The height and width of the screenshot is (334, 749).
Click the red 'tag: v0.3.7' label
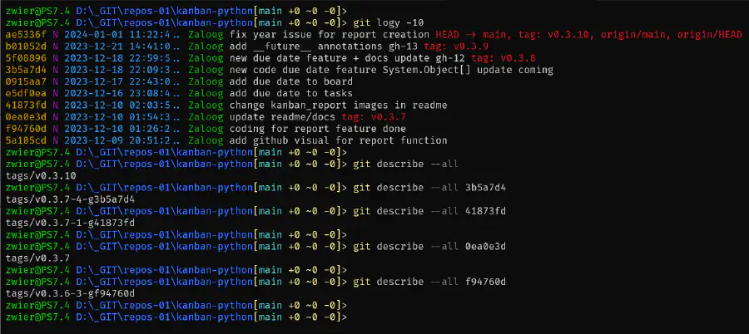click(374, 117)
